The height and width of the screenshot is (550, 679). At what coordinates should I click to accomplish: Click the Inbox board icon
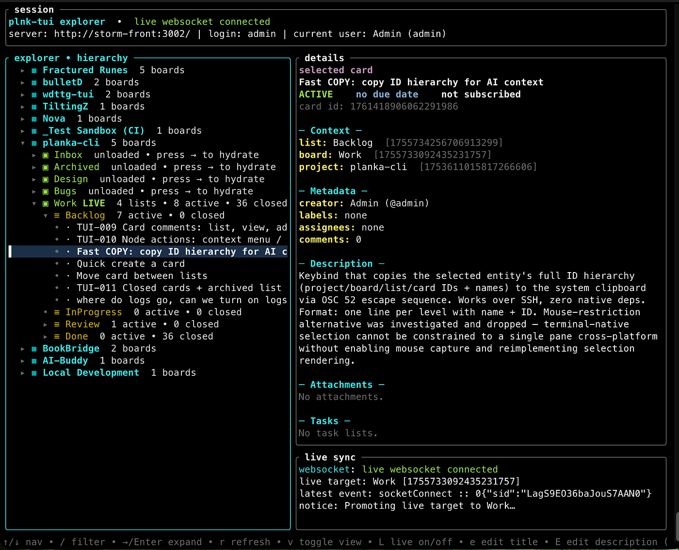click(46, 155)
